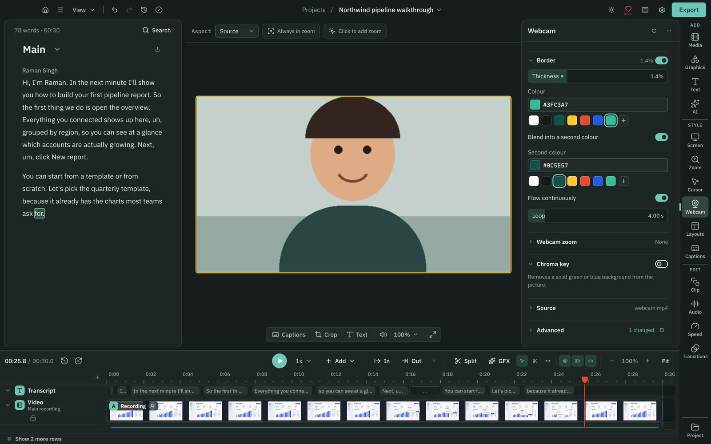Open the Add menu in timeline toolbar
Viewport: 711px width, 444px height.
[x=340, y=361]
